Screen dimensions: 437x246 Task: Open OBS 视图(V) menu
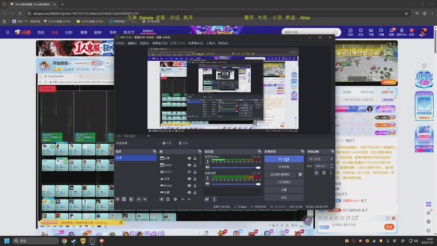coord(144,43)
